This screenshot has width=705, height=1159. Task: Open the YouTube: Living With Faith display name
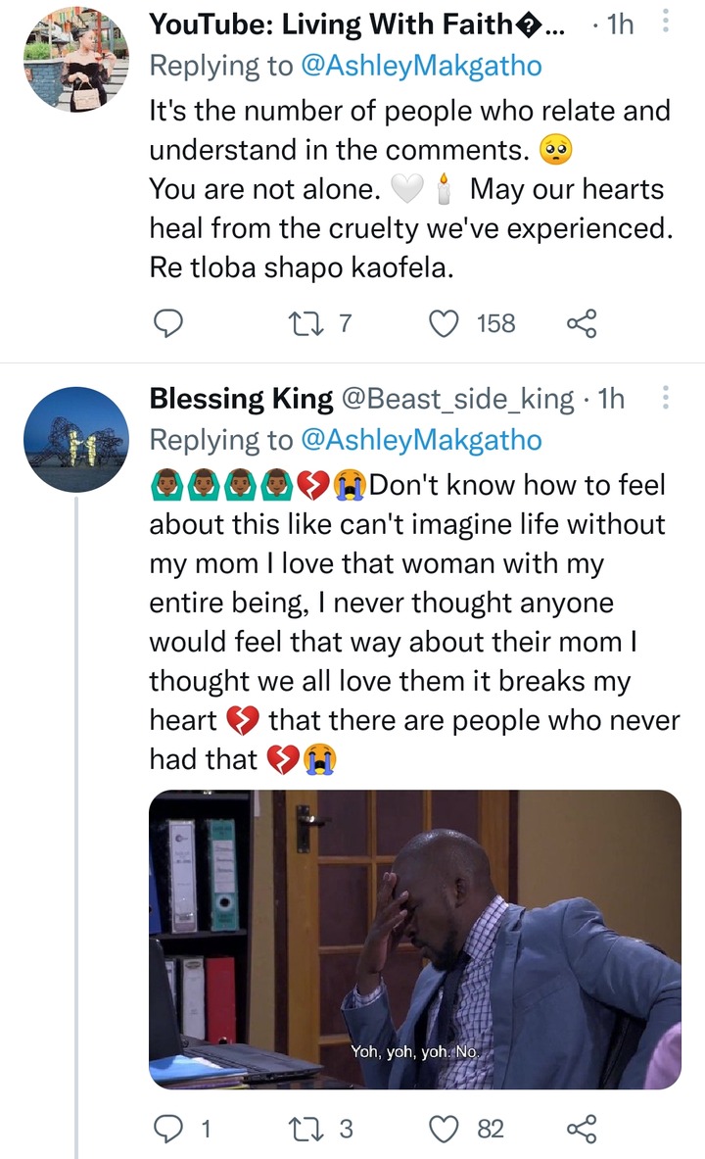pyautogui.click(x=357, y=24)
